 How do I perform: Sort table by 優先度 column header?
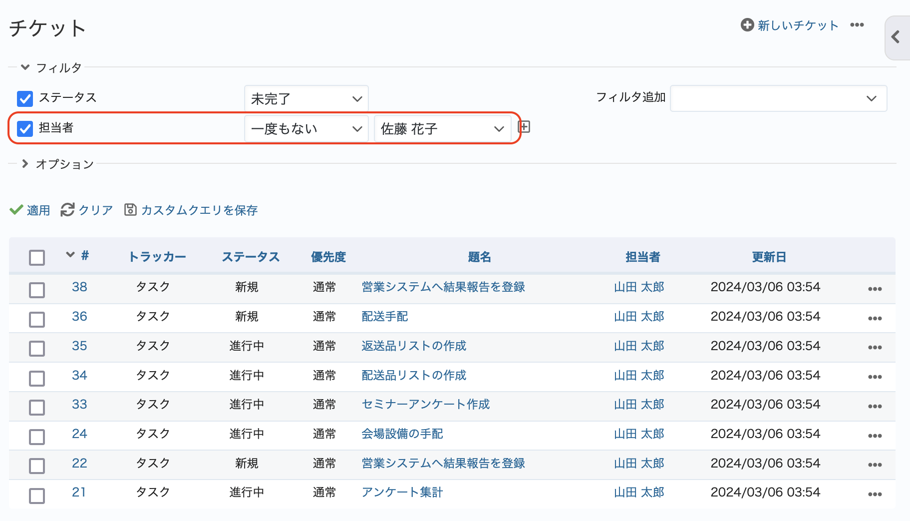(x=328, y=257)
